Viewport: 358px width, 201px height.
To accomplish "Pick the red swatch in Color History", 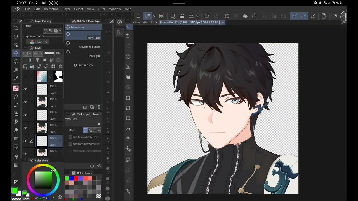I will (x=76, y=178).
